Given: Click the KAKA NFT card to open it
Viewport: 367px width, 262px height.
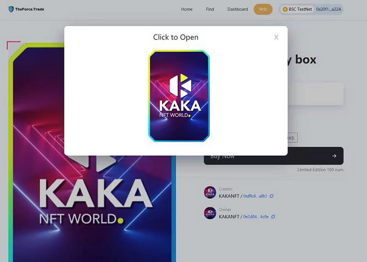Looking at the screenshot, I should [x=179, y=96].
